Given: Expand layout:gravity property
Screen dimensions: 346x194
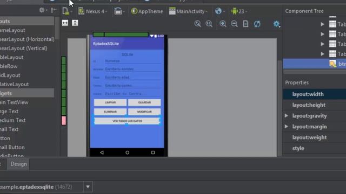Looking at the screenshot, I should (287, 116).
